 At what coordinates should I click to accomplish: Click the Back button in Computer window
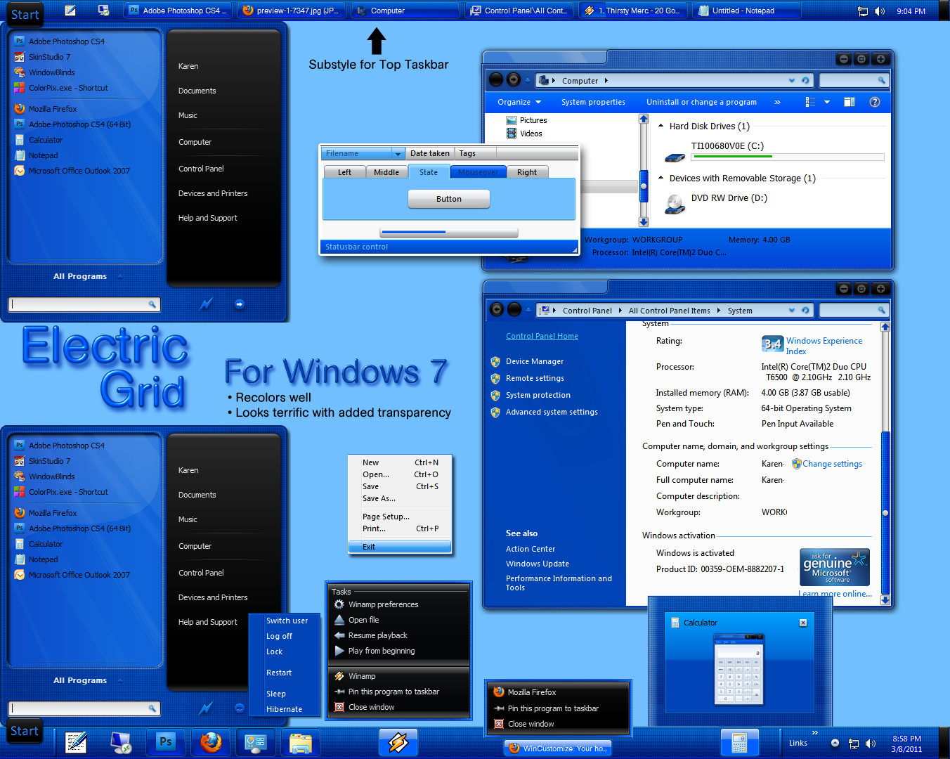click(496, 79)
